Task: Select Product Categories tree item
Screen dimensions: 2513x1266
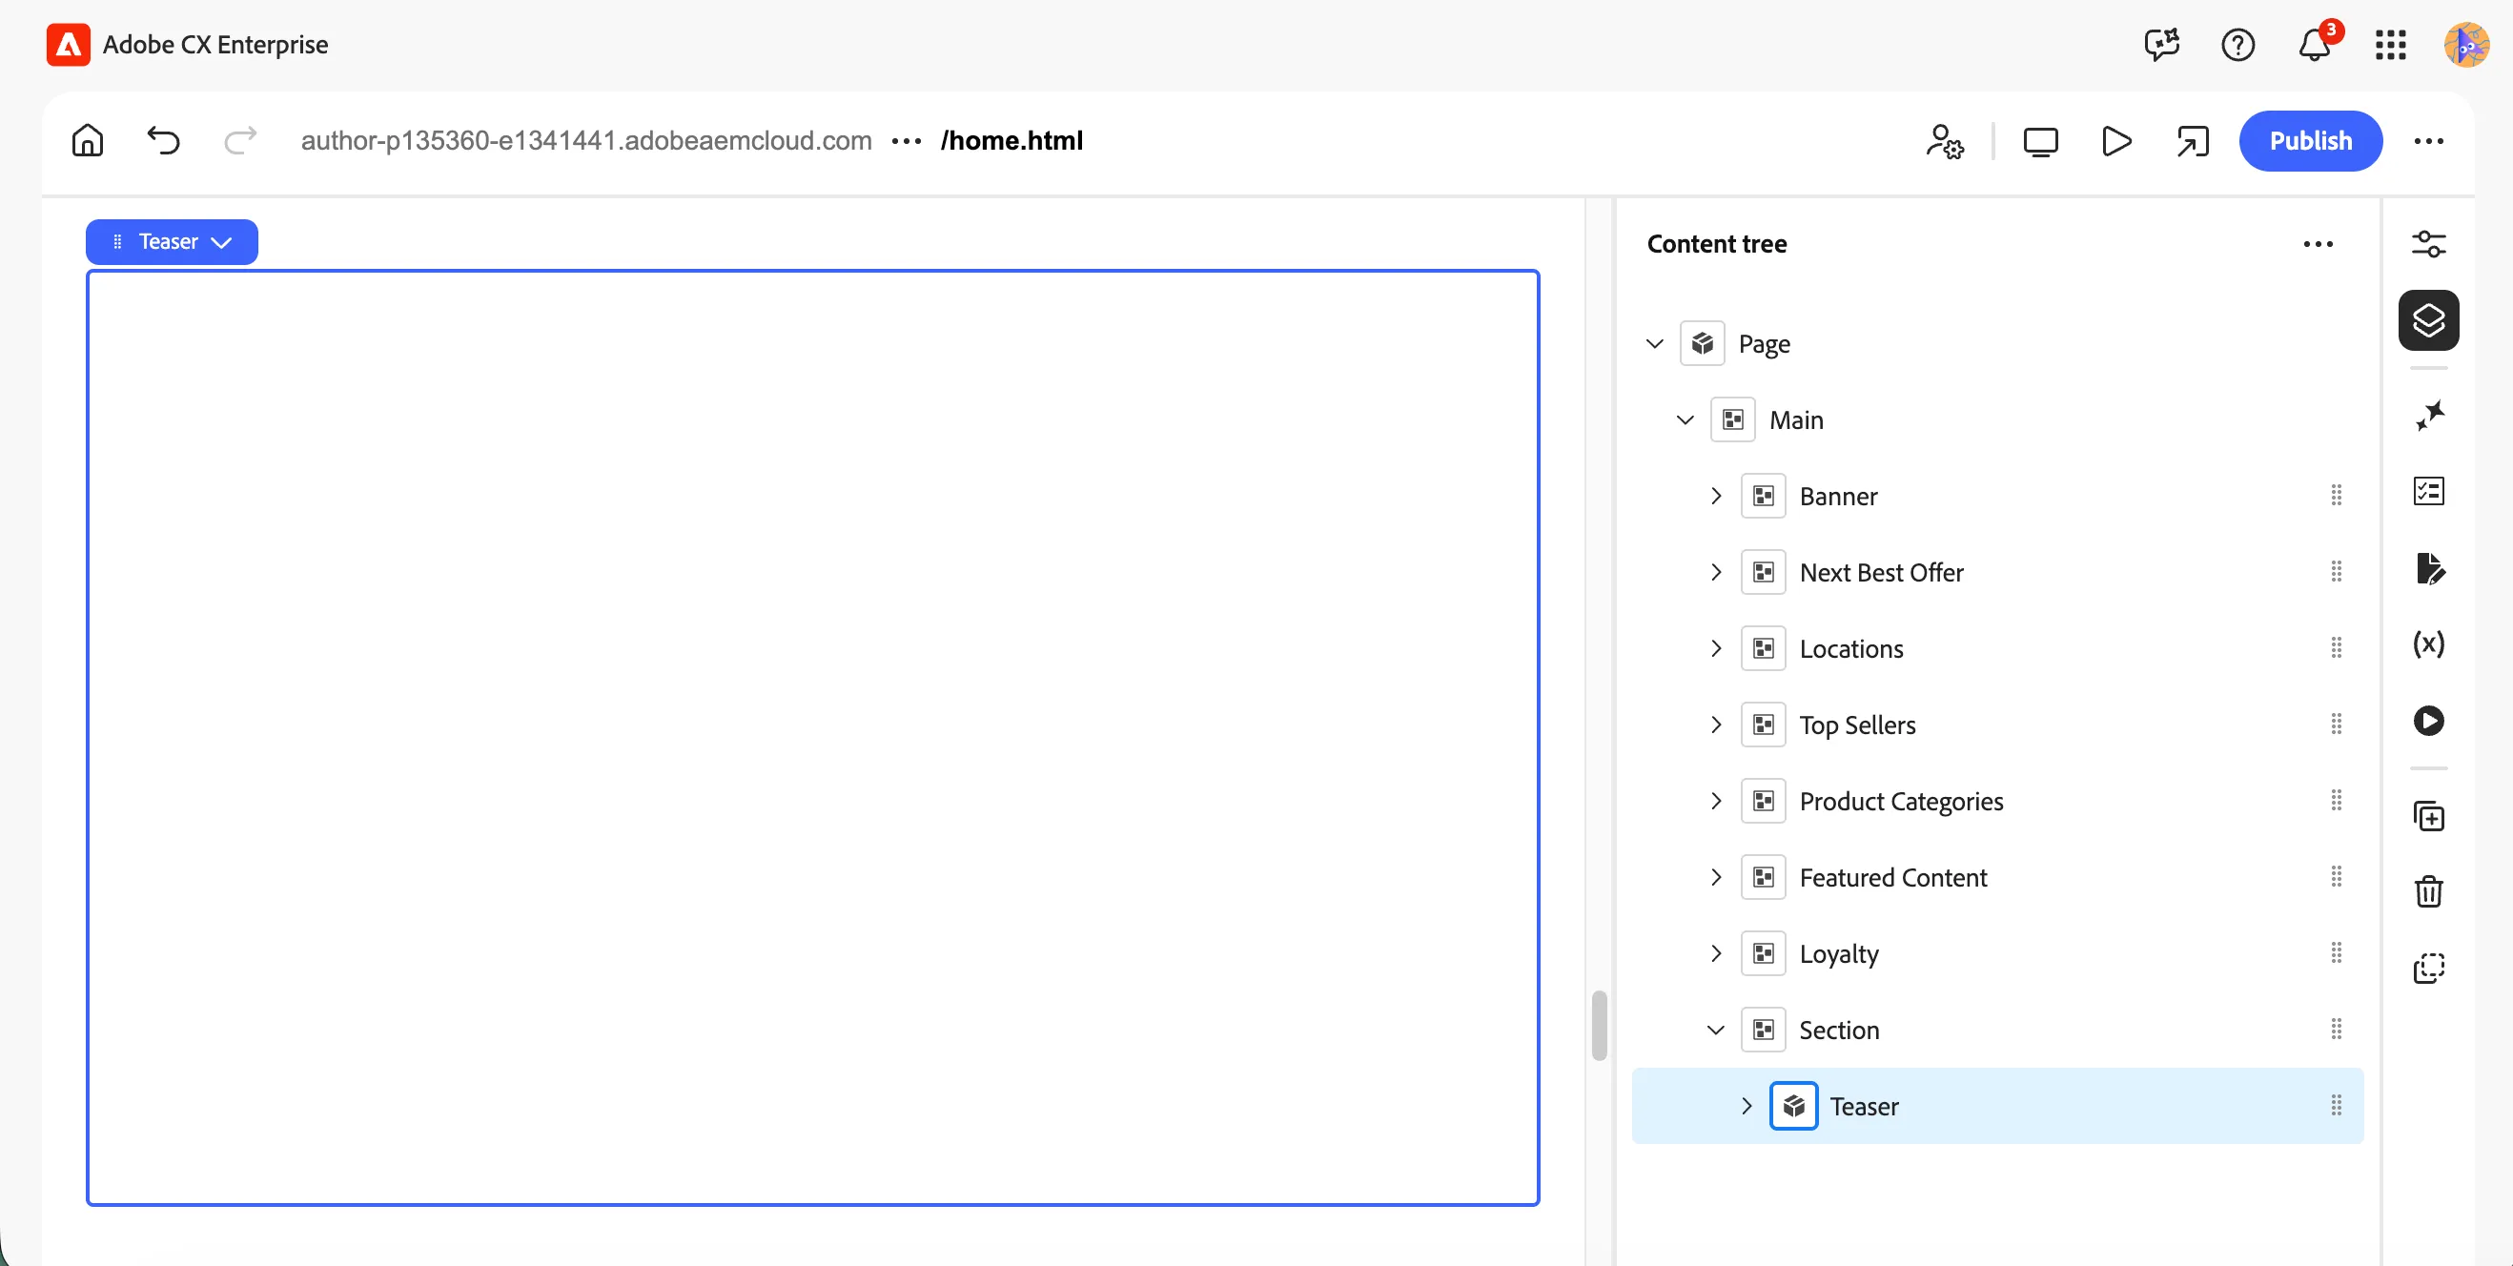Action: (x=1997, y=801)
